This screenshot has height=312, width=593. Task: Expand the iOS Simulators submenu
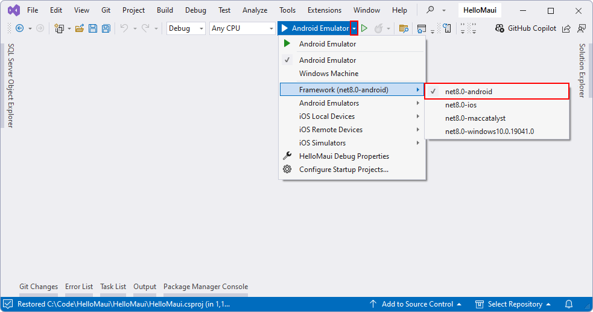(x=352, y=142)
